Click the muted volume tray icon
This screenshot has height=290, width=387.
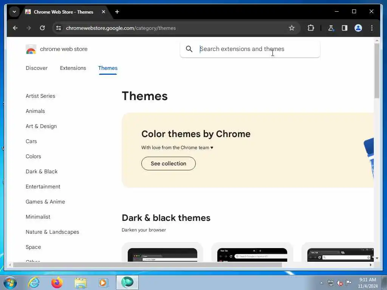pyautogui.click(x=340, y=283)
